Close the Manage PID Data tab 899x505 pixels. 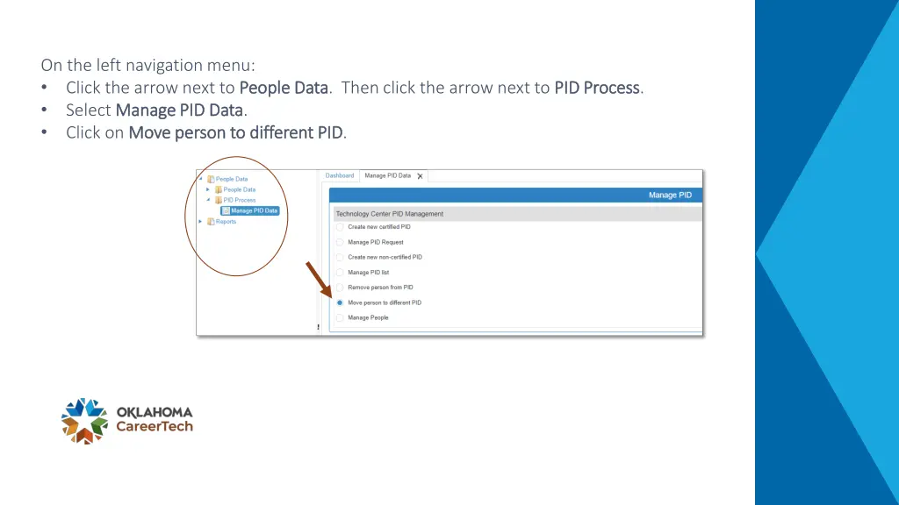tap(421, 176)
